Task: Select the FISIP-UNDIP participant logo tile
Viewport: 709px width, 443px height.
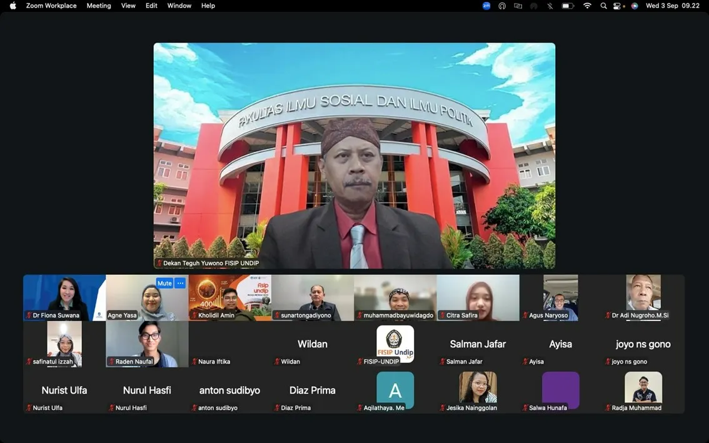Action: [395, 344]
